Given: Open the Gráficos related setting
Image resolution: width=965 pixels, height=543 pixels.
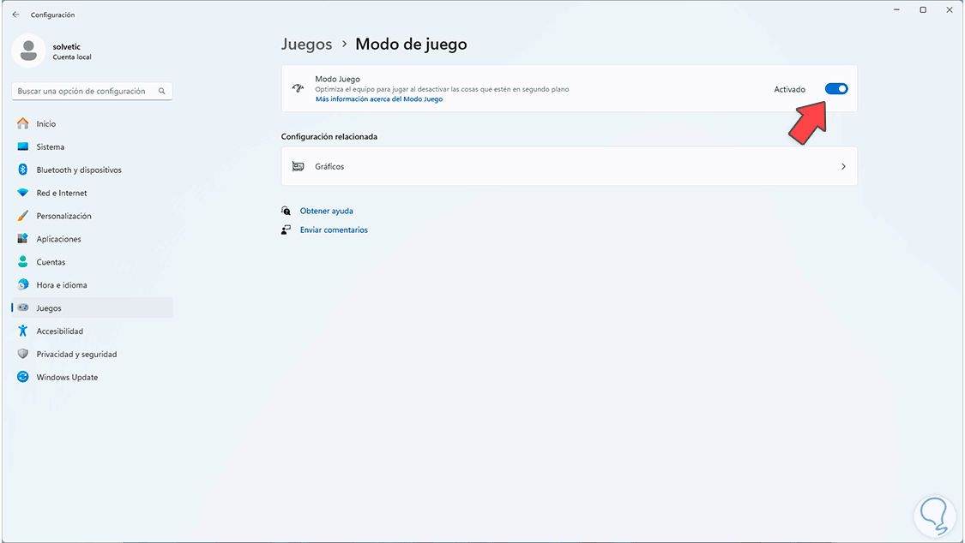Looking at the screenshot, I should (x=570, y=166).
